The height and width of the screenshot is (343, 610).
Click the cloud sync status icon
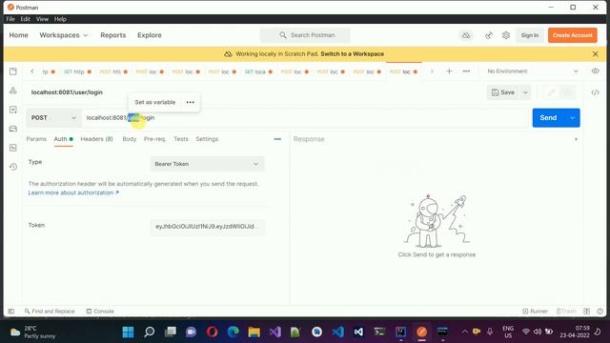coord(466,35)
